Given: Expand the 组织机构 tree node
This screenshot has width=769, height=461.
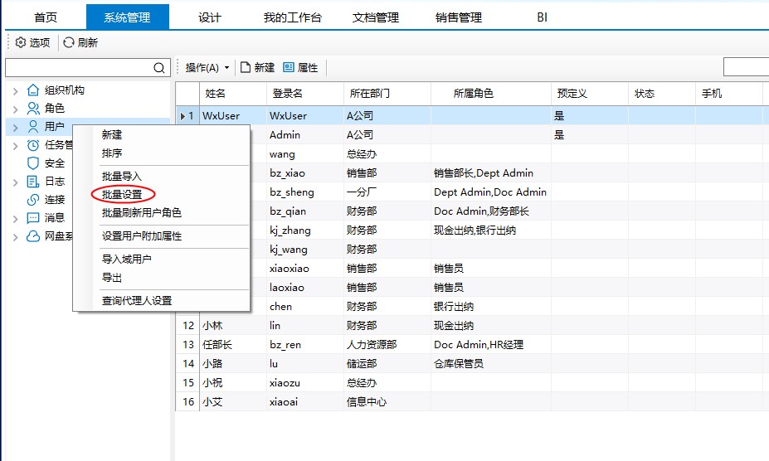Looking at the screenshot, I should pos(15,90).
